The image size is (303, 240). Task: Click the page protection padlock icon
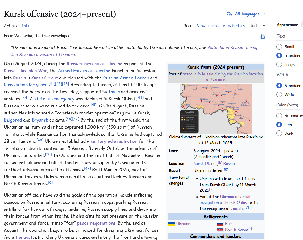point(263,36)
